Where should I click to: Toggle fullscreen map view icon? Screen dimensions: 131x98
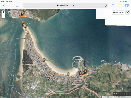[x=127, y=12]
